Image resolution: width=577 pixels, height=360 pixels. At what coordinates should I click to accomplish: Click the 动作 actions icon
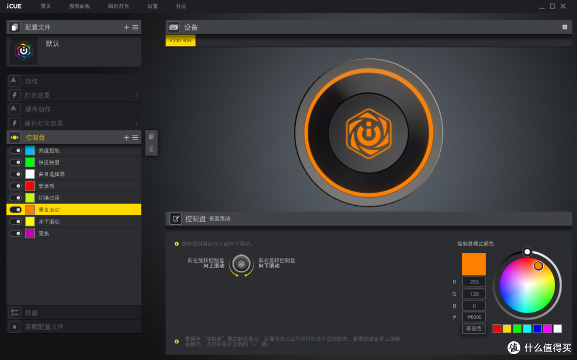14,81
